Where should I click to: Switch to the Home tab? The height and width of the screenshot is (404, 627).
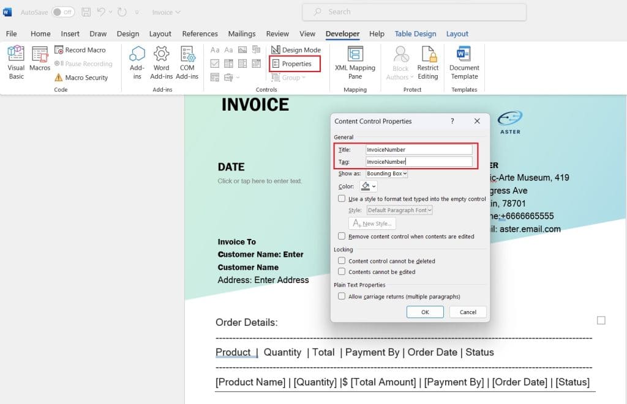(40, 34)
